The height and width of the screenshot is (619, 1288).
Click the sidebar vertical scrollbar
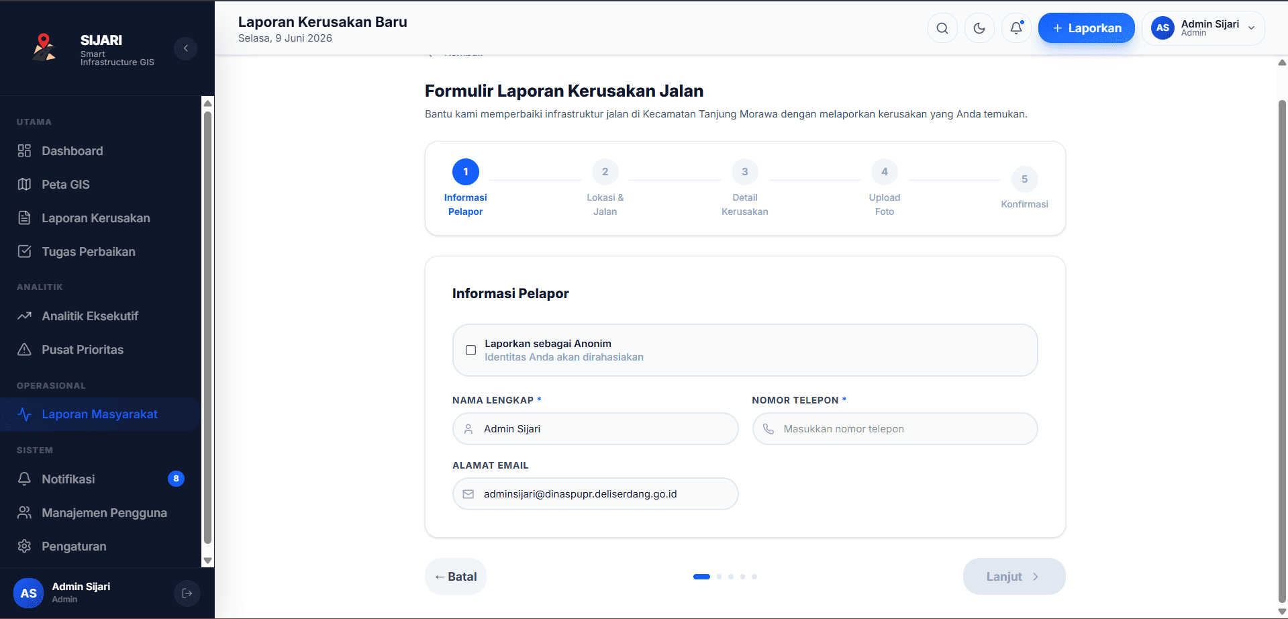click(x=207, y=328)
